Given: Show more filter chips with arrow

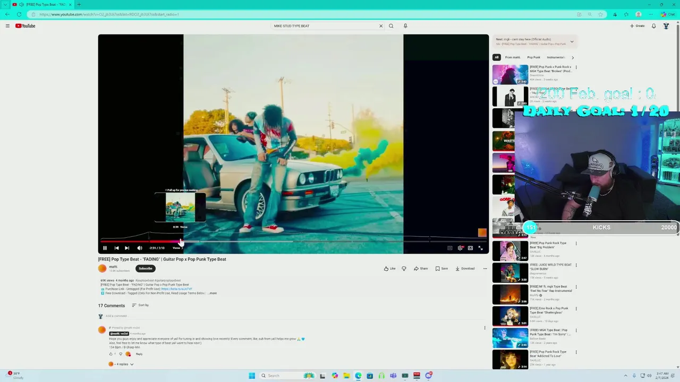Looking at the screenshot, I should pyautogui.click(x=572, y=57).
